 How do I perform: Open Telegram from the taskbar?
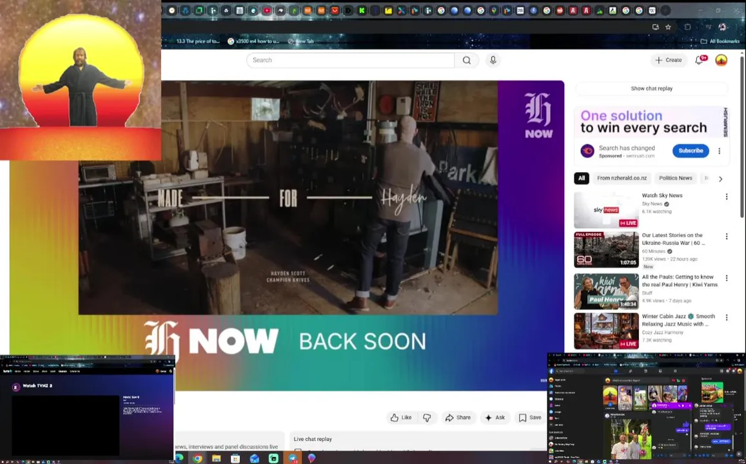tap(292, 458)
